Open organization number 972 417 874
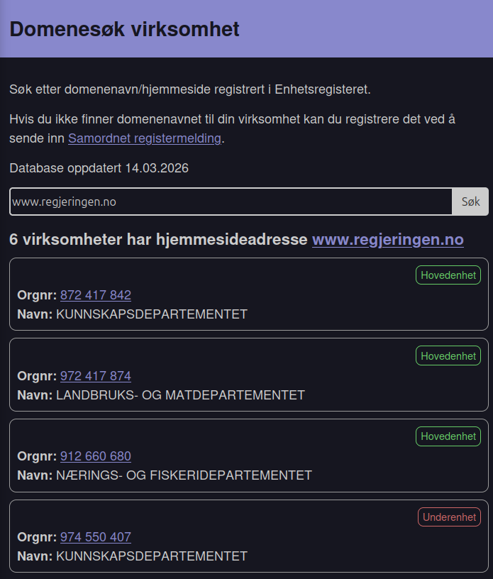The height and width of the screenshot is (579, 493). [x=96, y=376]
